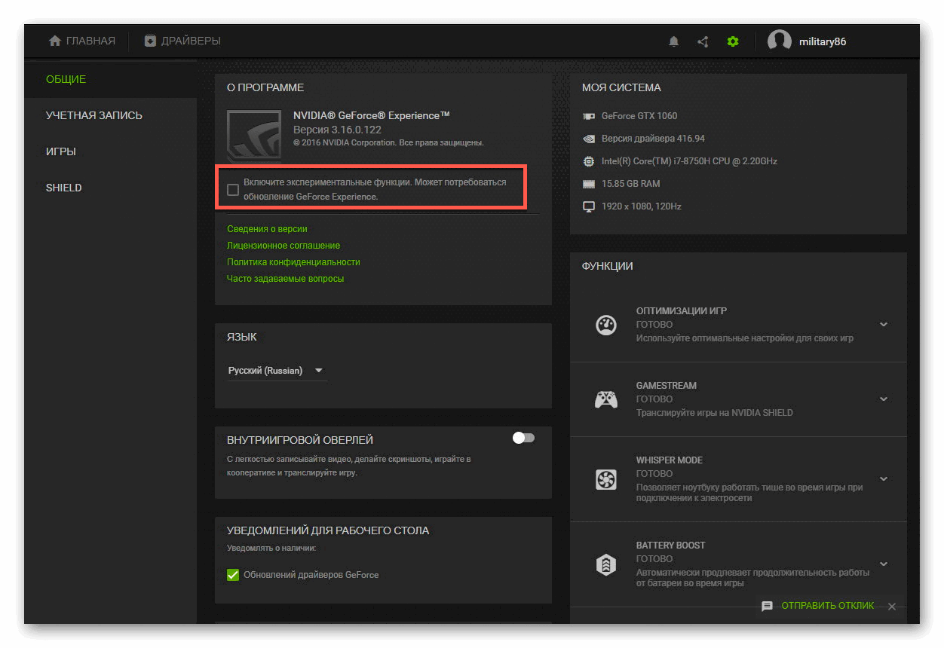This screenshot has width=944, height=648.
Task: Click the hexagon icon for BATTERY BOOST
Action: click(x=606, y=564)
